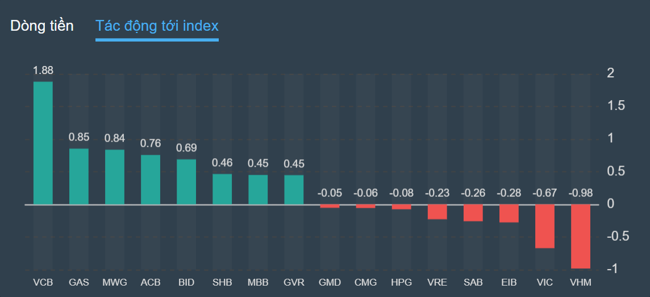Click the ACB bar
650x297 pixels.
151,179
